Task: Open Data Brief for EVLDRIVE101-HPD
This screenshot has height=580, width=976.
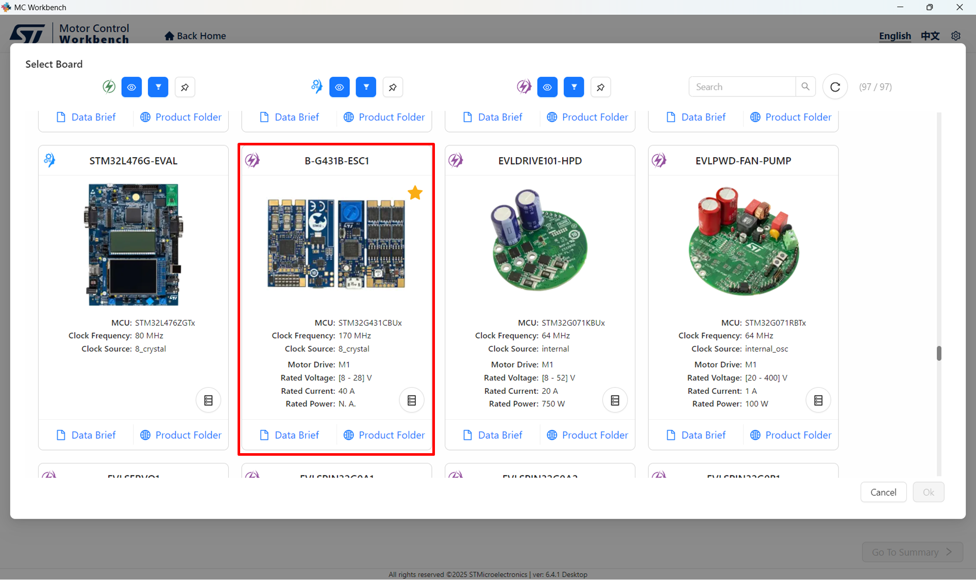Action: tap(492, 435)
